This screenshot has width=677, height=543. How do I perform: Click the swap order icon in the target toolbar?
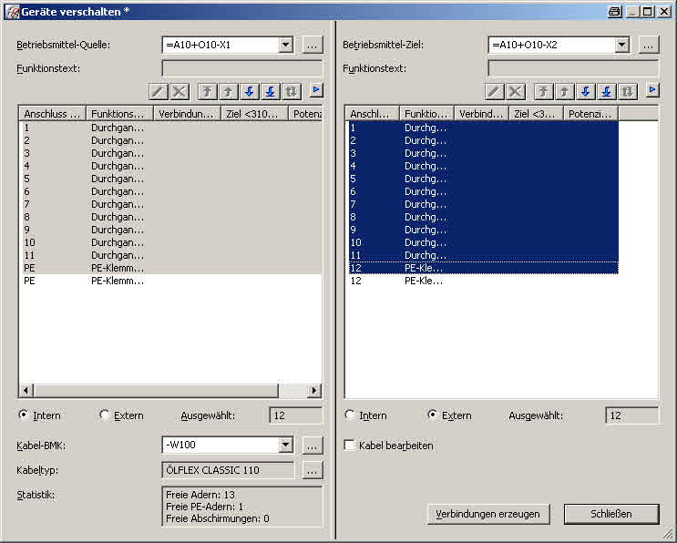coord(628,91)
